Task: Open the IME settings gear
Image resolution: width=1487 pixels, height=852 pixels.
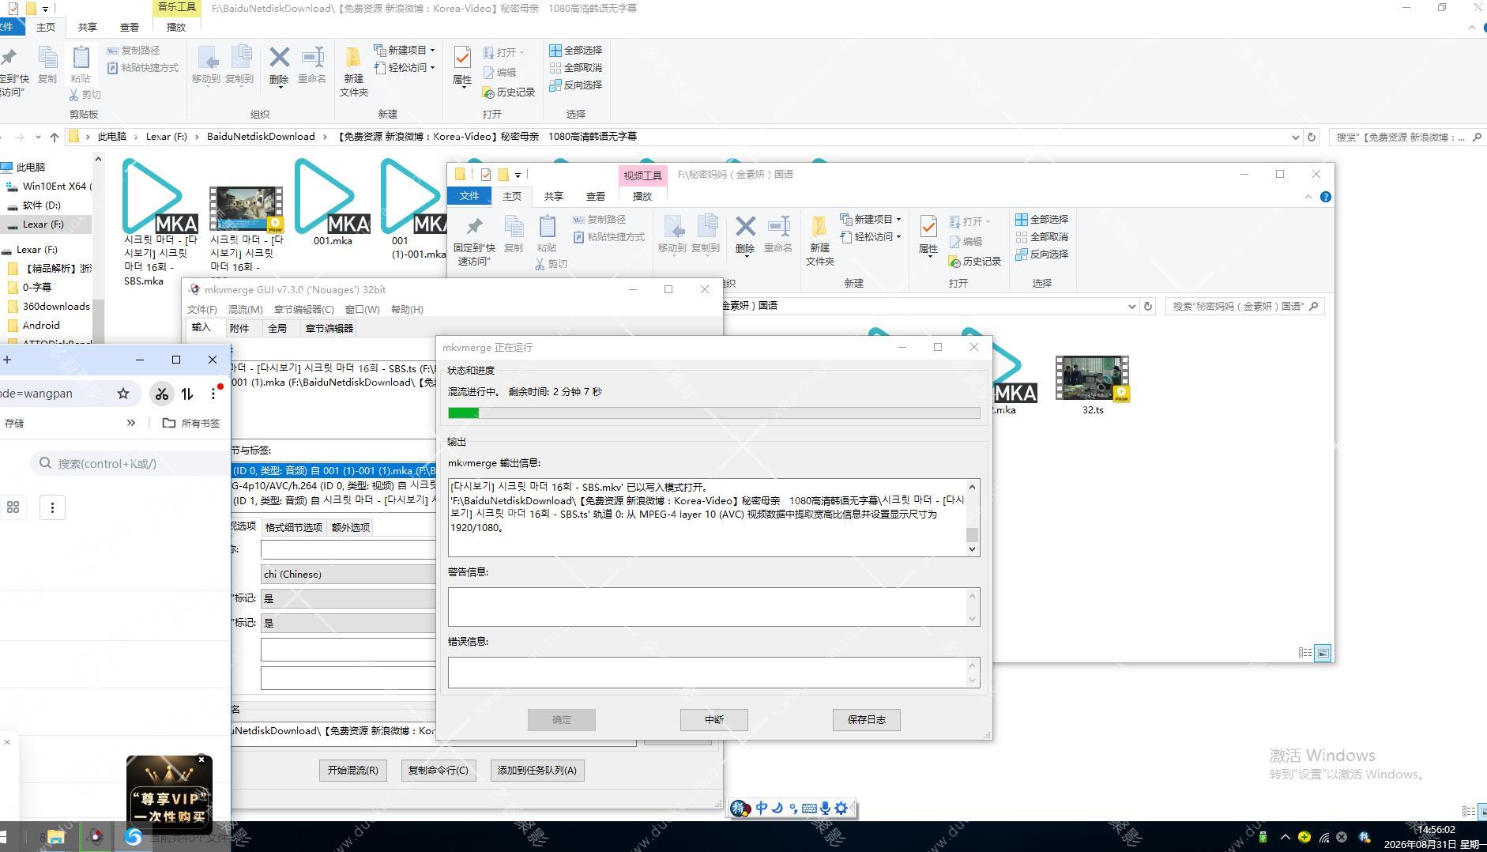Action: click(841, 808)
